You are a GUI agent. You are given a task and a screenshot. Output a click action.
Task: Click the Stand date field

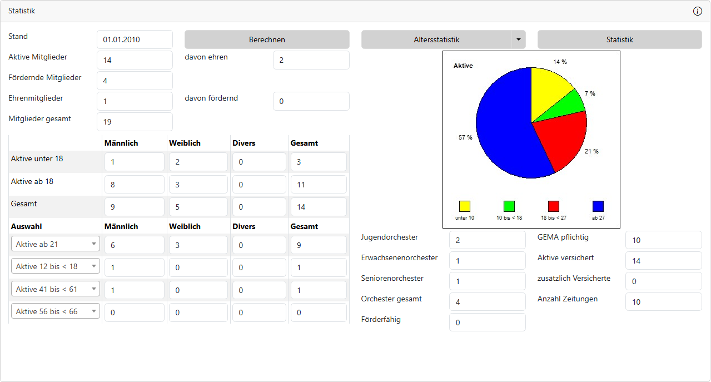click(135, 39)
